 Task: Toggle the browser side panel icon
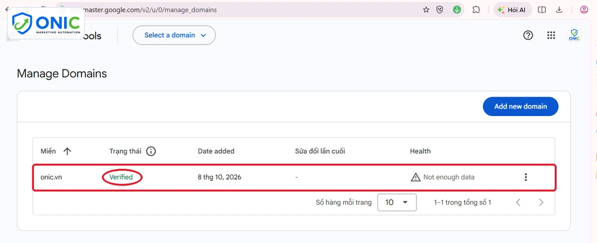(542, 9)
